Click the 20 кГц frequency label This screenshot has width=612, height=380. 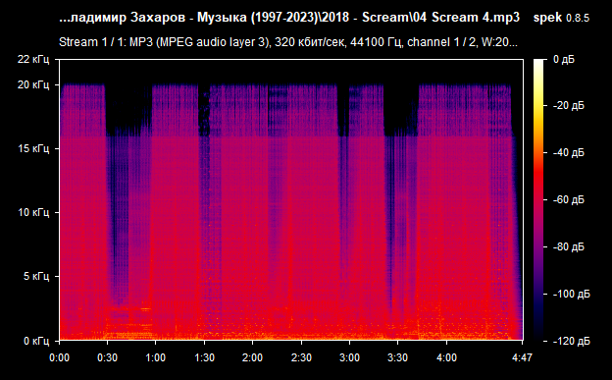[33, 84]
